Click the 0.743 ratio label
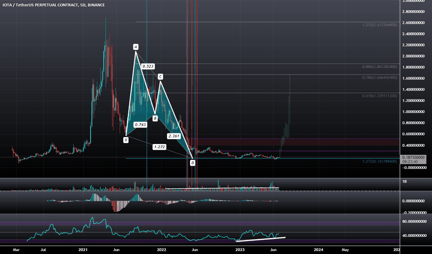Viewport: 432px width, 254px height. point(140,125)
